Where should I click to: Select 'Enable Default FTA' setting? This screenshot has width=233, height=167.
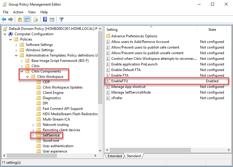click(x=126, y=70)
